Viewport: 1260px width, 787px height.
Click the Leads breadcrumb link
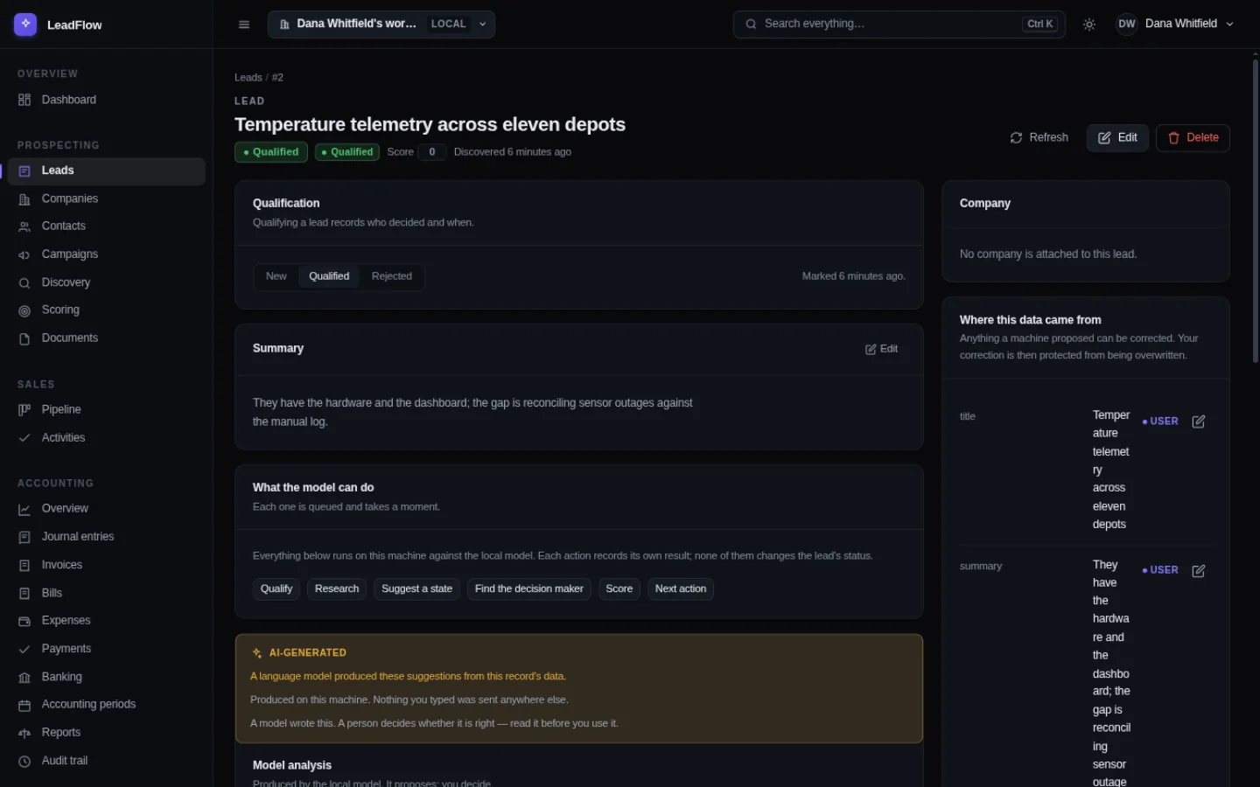click(248, 78)
